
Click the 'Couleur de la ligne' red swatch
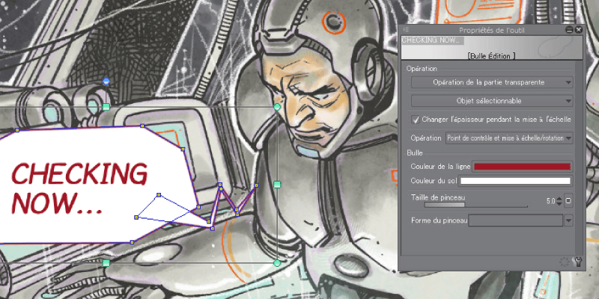522,167
